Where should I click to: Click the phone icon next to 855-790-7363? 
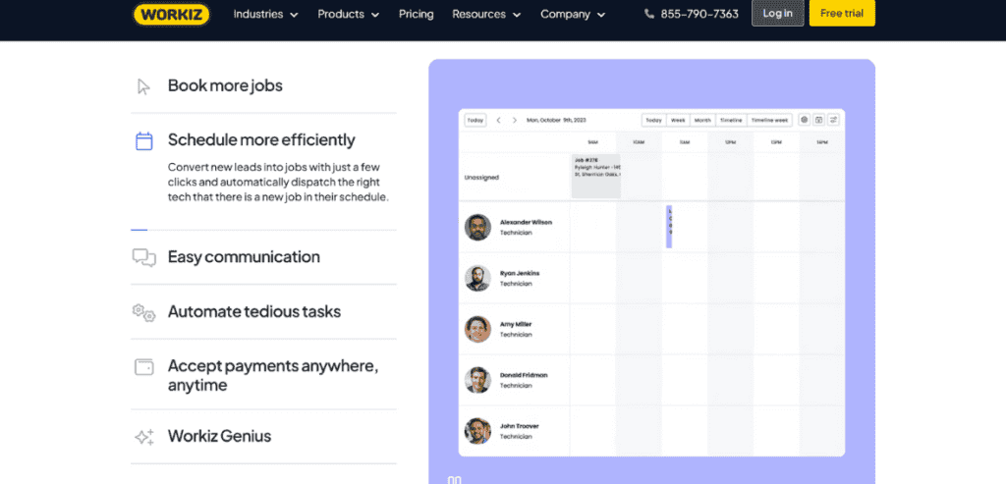click(x=649, y=14)
